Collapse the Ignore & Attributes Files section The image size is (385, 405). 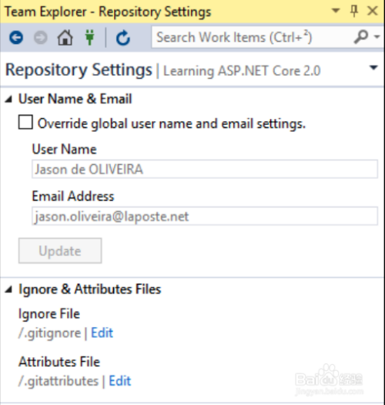8,289
